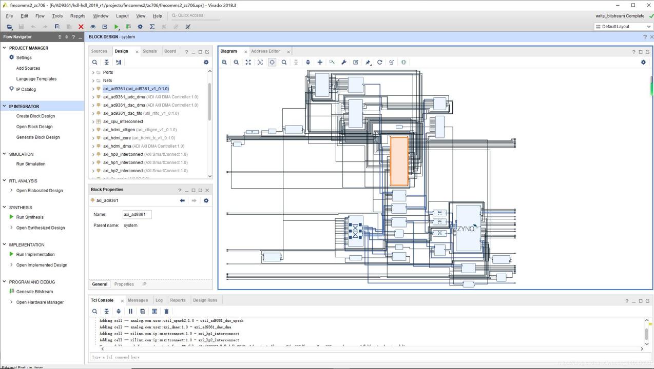
Task: Clear Tcl Console with trash icon
Action: (x=166, y=311)
